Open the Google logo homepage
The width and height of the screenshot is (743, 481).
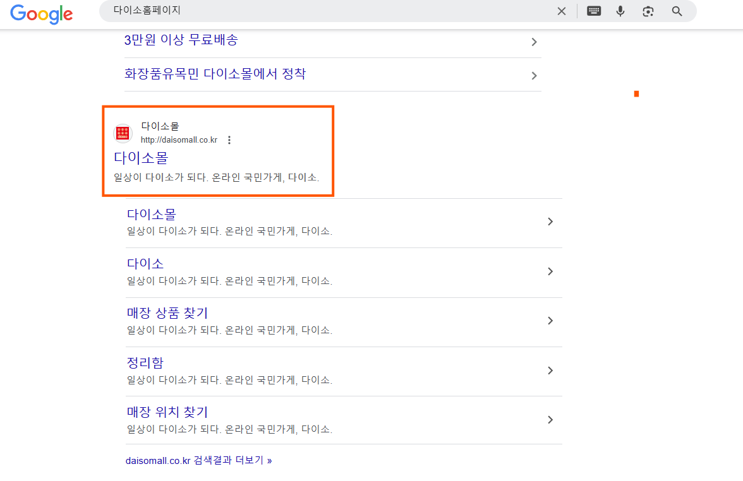point(41,13)
